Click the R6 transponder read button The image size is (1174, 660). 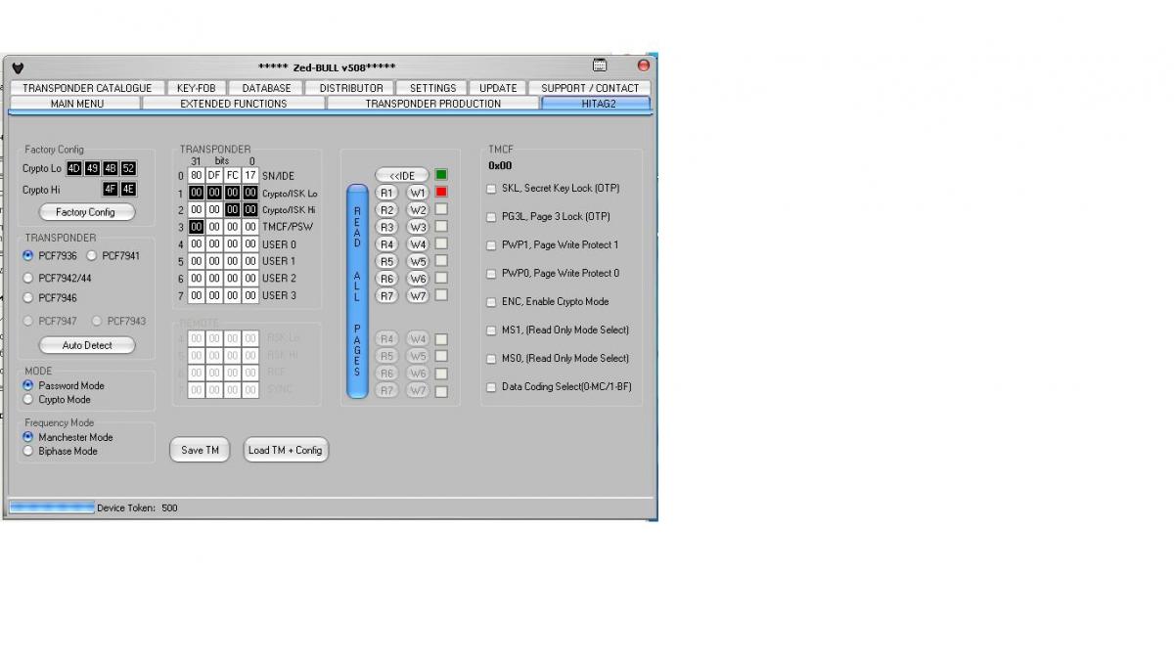click(387, 278)
